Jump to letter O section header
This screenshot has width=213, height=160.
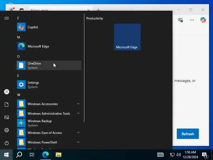[18, 56]
